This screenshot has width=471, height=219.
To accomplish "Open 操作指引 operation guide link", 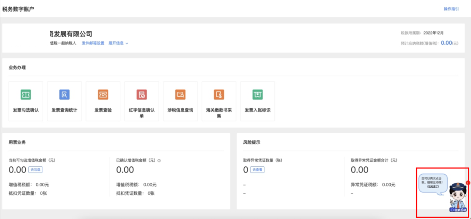I will pyautogui.click(x=451, y=9).
